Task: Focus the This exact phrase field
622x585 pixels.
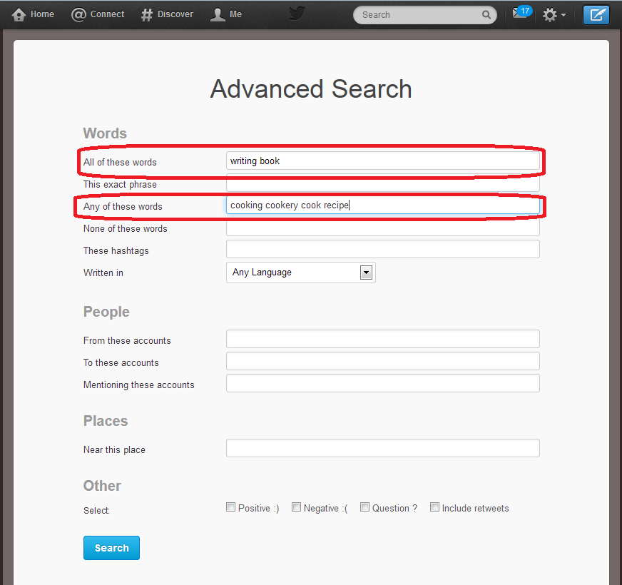Action: click(x=382, y=184)
